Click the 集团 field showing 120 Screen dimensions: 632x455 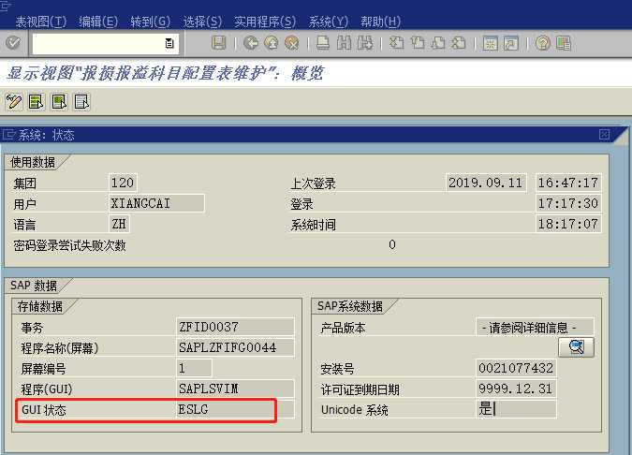tap(123, 183)
